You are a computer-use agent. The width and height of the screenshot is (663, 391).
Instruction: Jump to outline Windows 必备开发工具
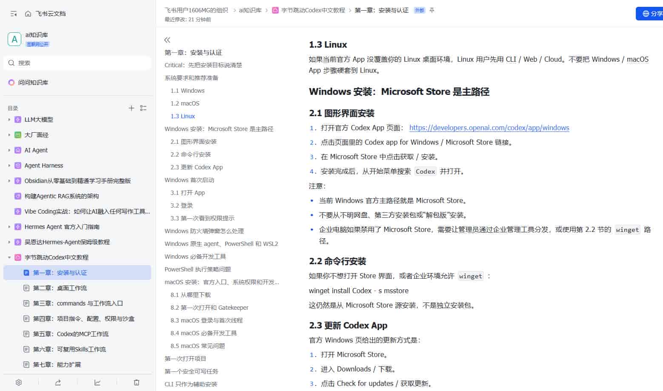(x=195, y=257)
